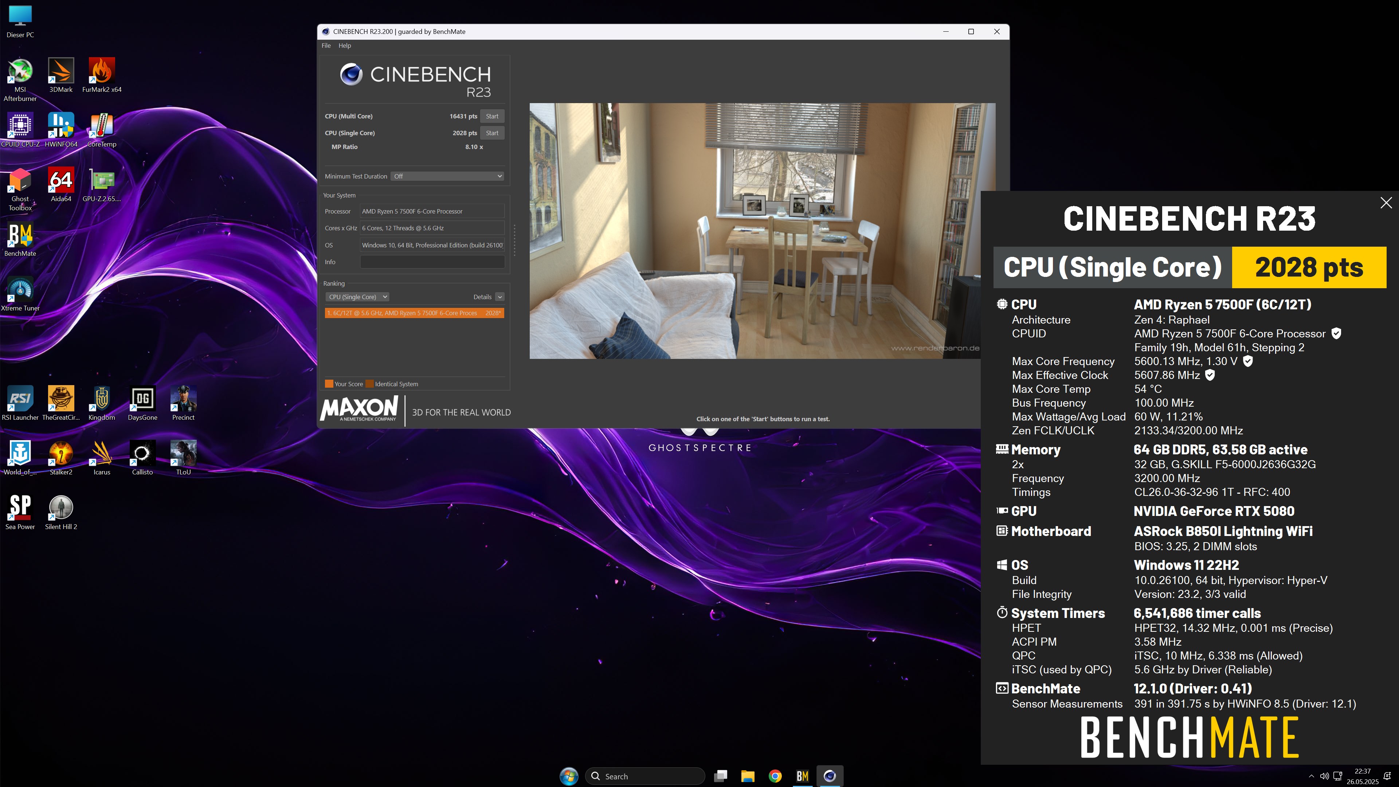The height and width of the screenshot is (787, 1399).
Task: Click the Your Score orange legend swatch
Action: 329,384
